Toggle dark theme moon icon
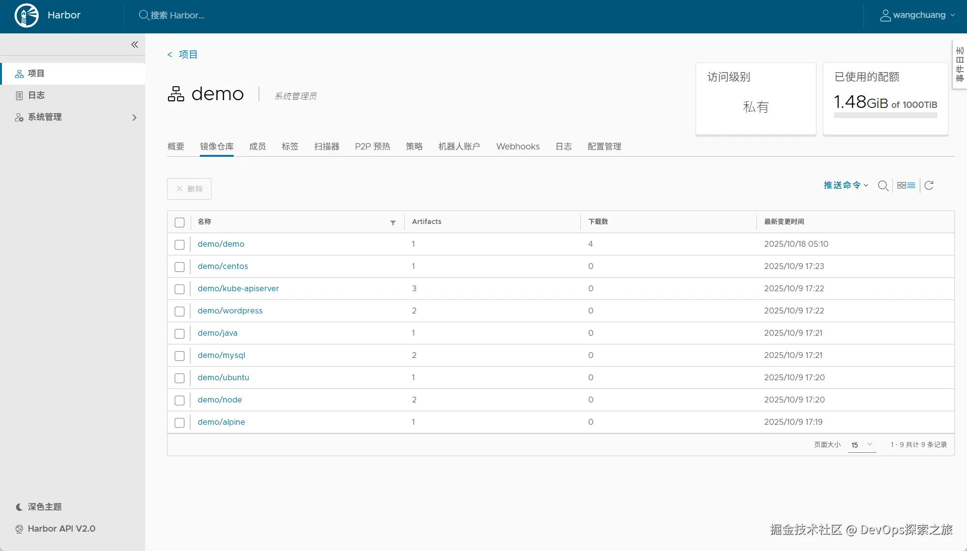967x551 pixels. point(19,507)
